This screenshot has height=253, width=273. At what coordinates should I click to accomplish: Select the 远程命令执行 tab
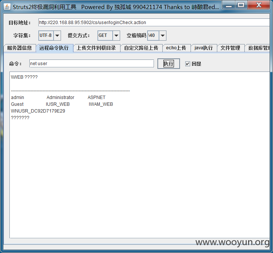[x=54, y=48]
